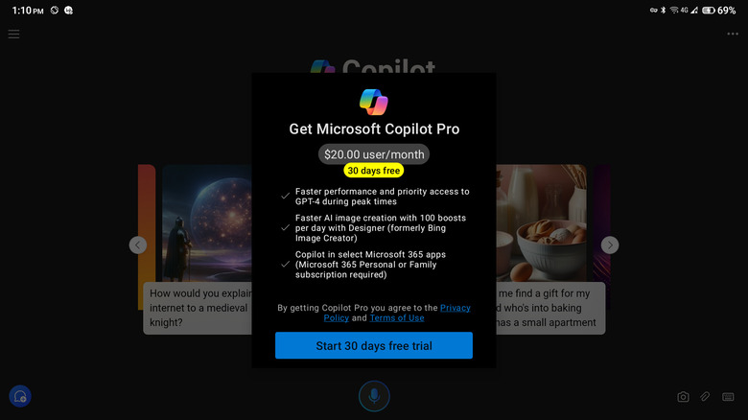The height and width of the screenshot is (420, 748).
Task: Start a new chat topic icon
Action: (x=20, y=396)
